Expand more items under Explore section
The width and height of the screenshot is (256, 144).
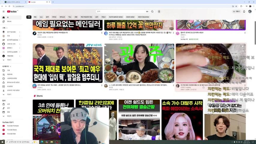pyautogui.click(x=11, y=116)
